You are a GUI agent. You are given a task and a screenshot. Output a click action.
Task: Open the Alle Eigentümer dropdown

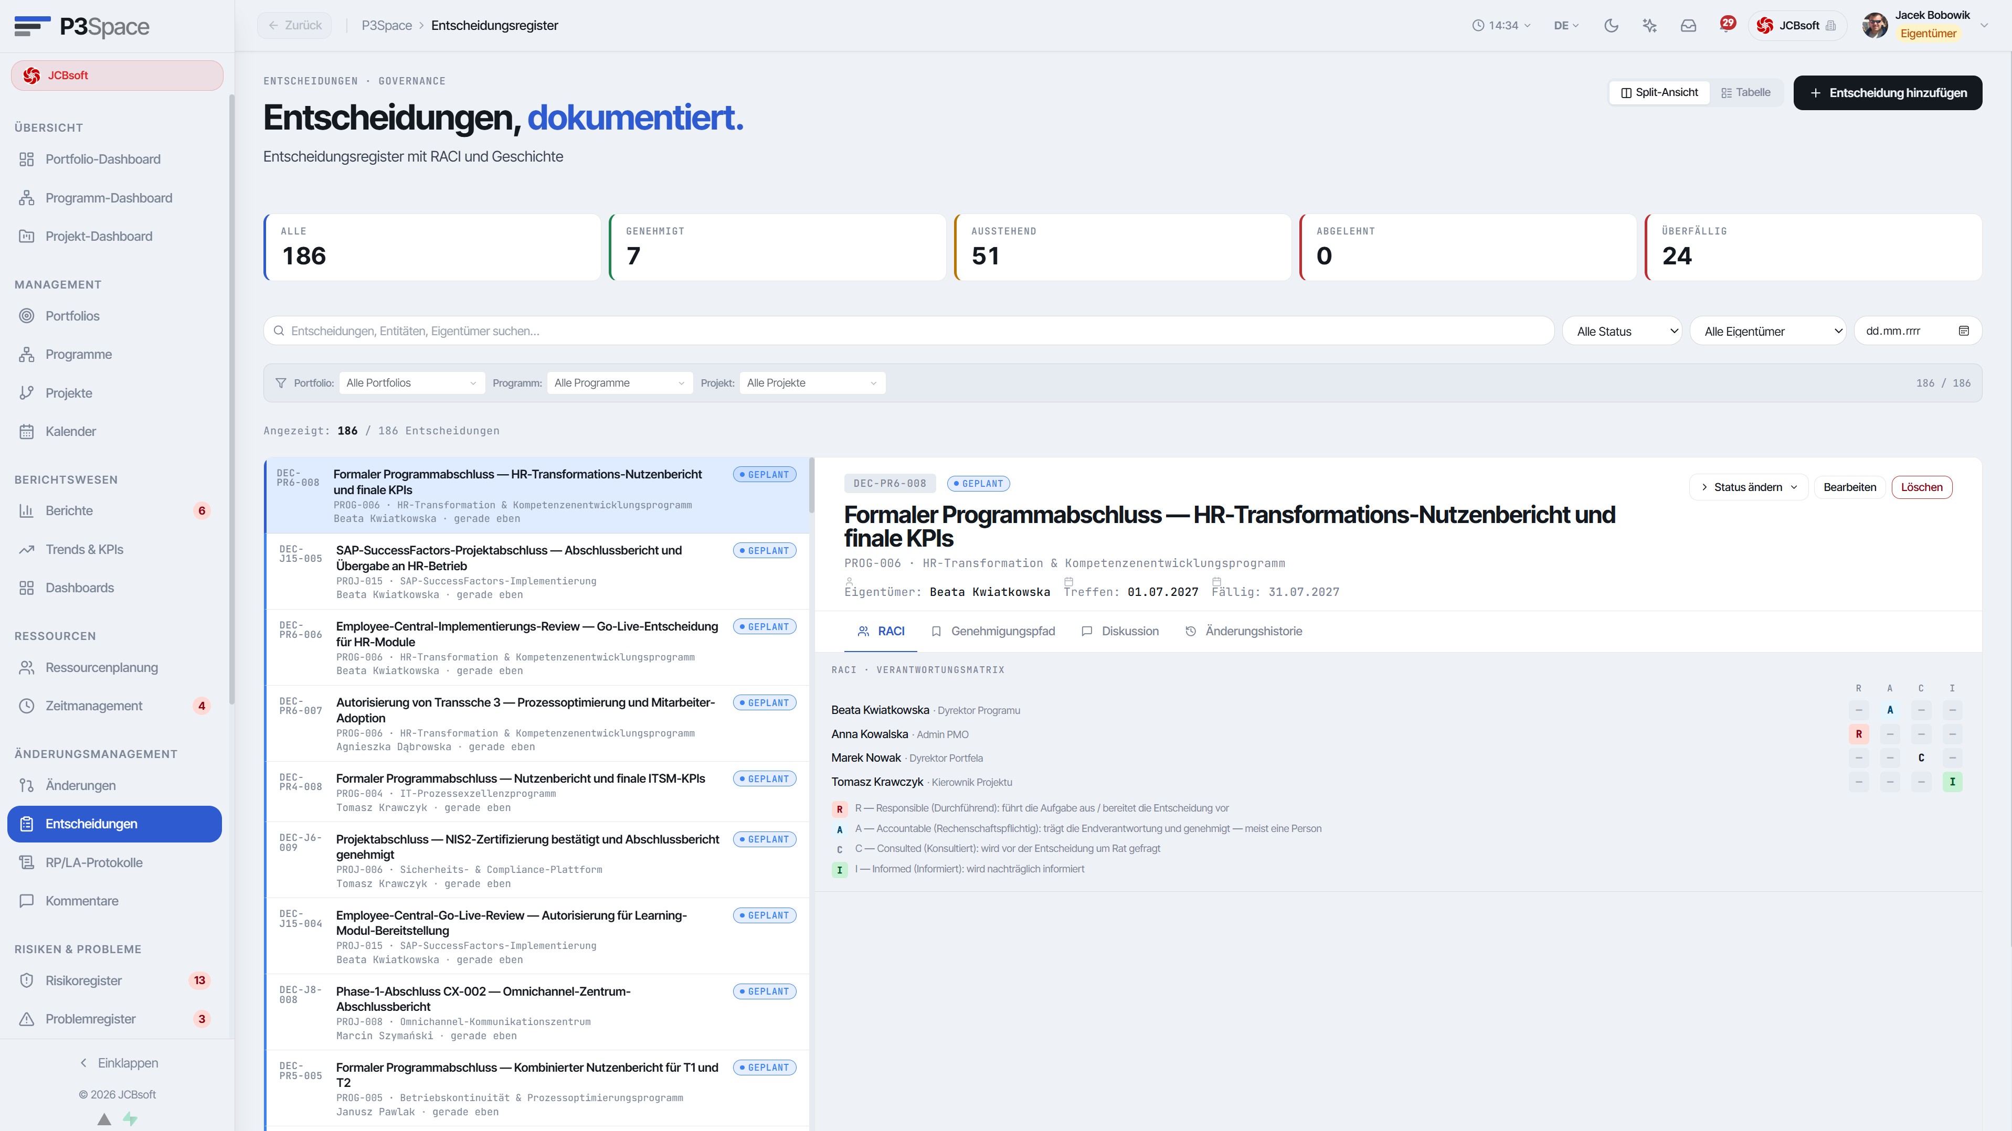click(1767, 331)
